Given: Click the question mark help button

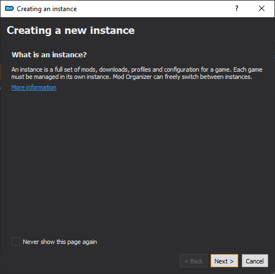Looking at the screenshot, I should coord(237,8).
